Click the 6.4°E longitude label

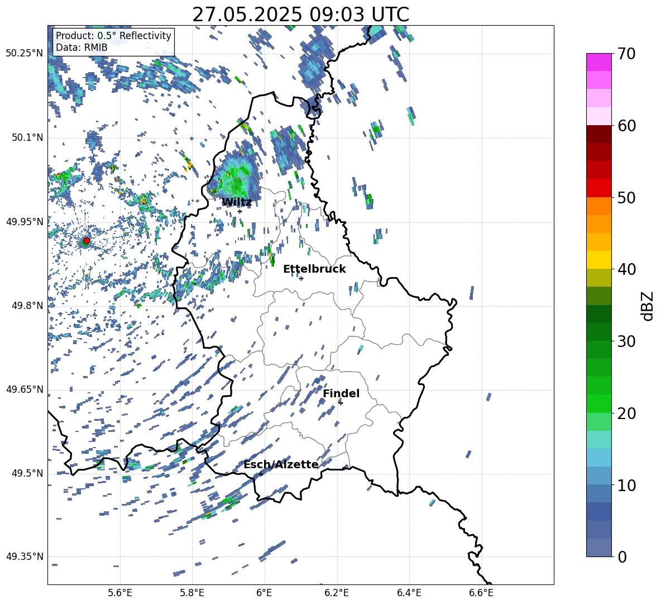[x=409, y=593]
